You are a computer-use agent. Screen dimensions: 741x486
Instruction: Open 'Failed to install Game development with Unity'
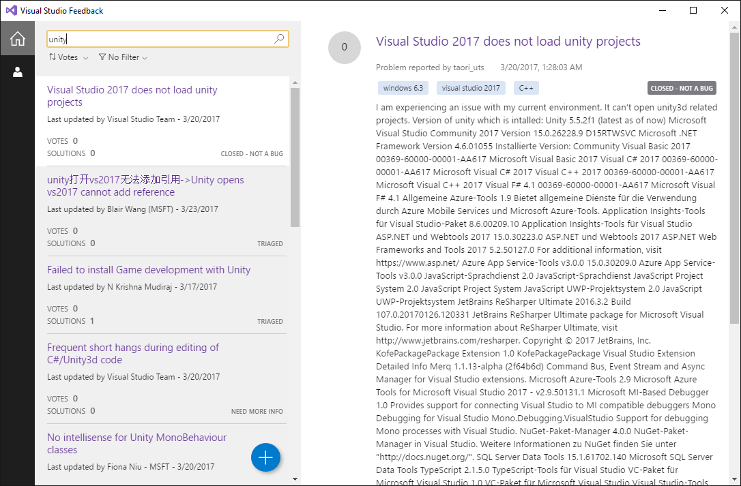[149, 270]
